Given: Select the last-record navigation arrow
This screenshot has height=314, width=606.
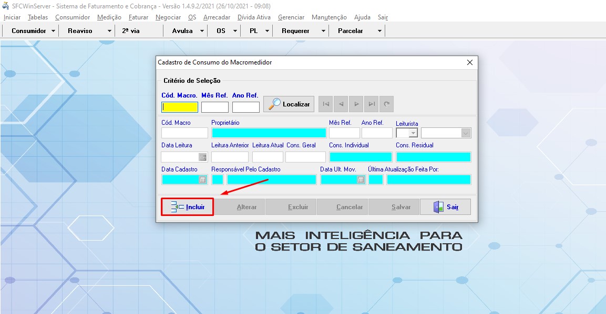Looking at the screenshot, I should pos(371,104).
